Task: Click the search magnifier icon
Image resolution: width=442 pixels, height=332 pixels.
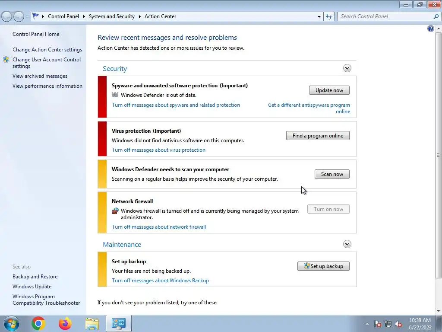Action: (x=436, y=16)
